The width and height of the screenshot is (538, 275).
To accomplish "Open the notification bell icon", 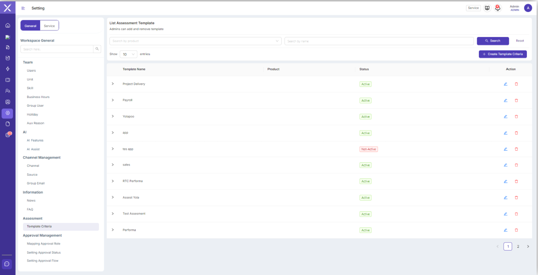I will pyautogui.click(x=497, y=8).
